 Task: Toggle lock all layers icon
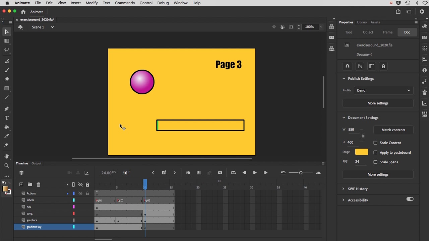87,184
